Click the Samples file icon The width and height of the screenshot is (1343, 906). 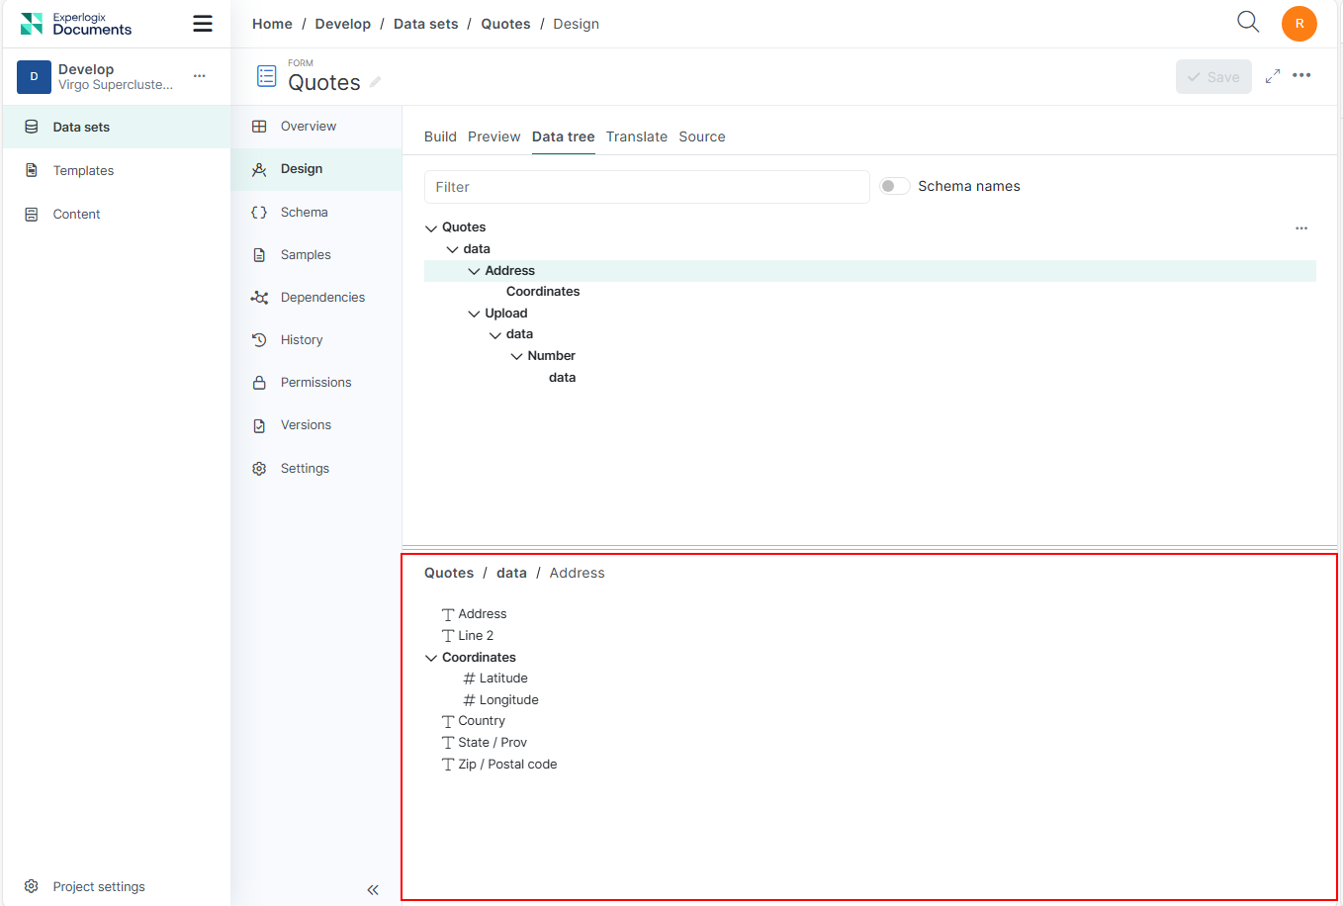pyautogui.click(x=259, y=255)
